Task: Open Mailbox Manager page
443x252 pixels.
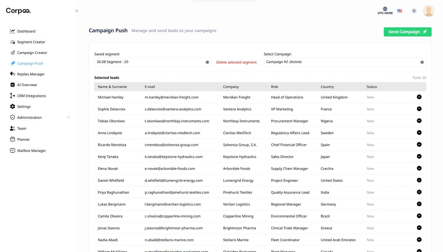Action: 28,150
